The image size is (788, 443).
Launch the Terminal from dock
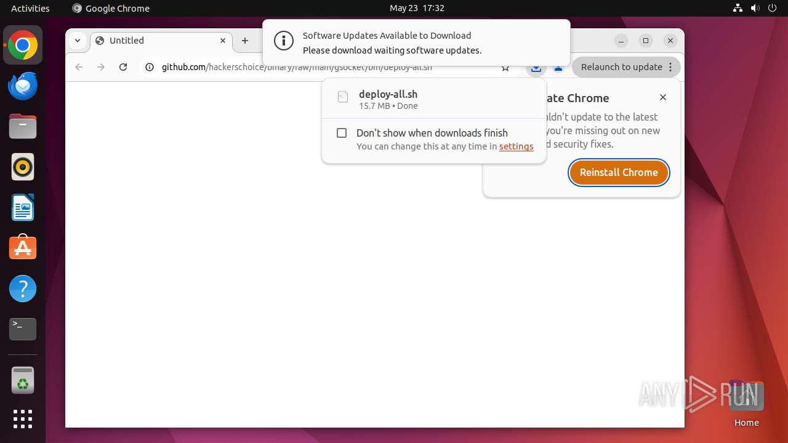[x=23, y=329]
